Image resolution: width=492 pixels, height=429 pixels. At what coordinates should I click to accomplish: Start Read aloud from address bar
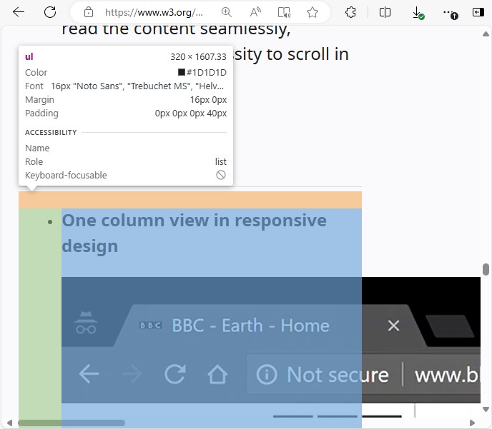[x=255, y=12]
